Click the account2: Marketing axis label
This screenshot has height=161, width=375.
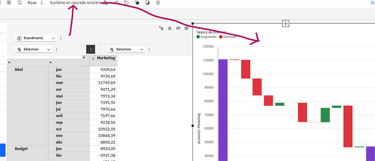199,129
